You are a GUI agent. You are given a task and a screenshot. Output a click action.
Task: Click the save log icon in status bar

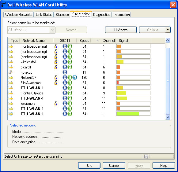click(146, 156)
